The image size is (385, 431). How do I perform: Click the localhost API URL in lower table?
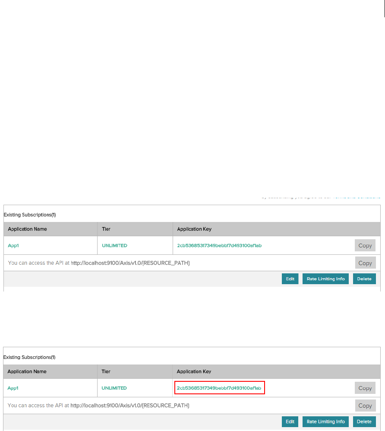(x=130, y=406)
